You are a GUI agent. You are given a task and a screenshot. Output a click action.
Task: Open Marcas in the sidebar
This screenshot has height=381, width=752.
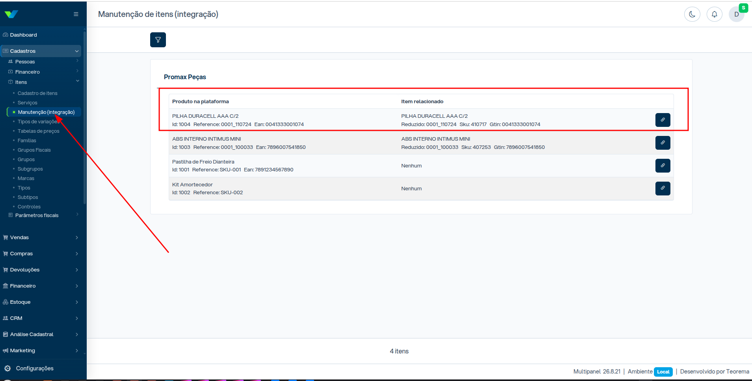26,178
